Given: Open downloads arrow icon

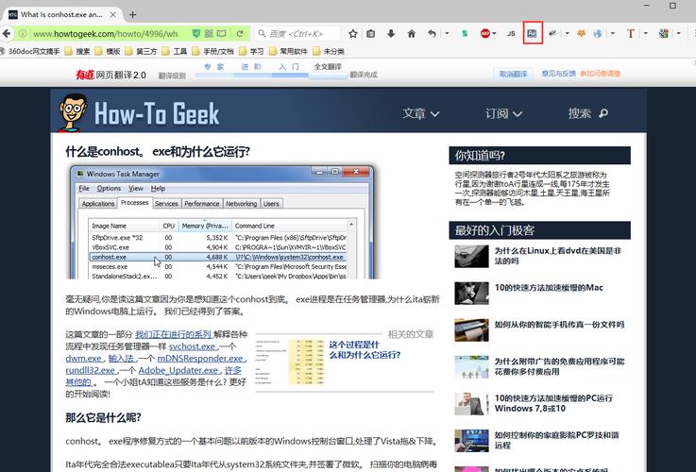Looking at the screenshot, I should click(x=391, y=33).
